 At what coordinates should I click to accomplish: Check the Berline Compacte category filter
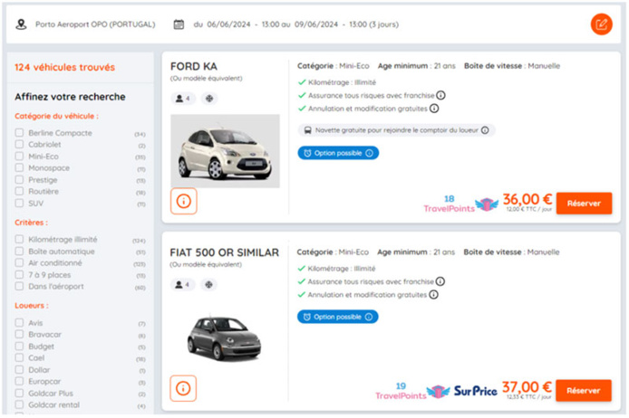19,133
